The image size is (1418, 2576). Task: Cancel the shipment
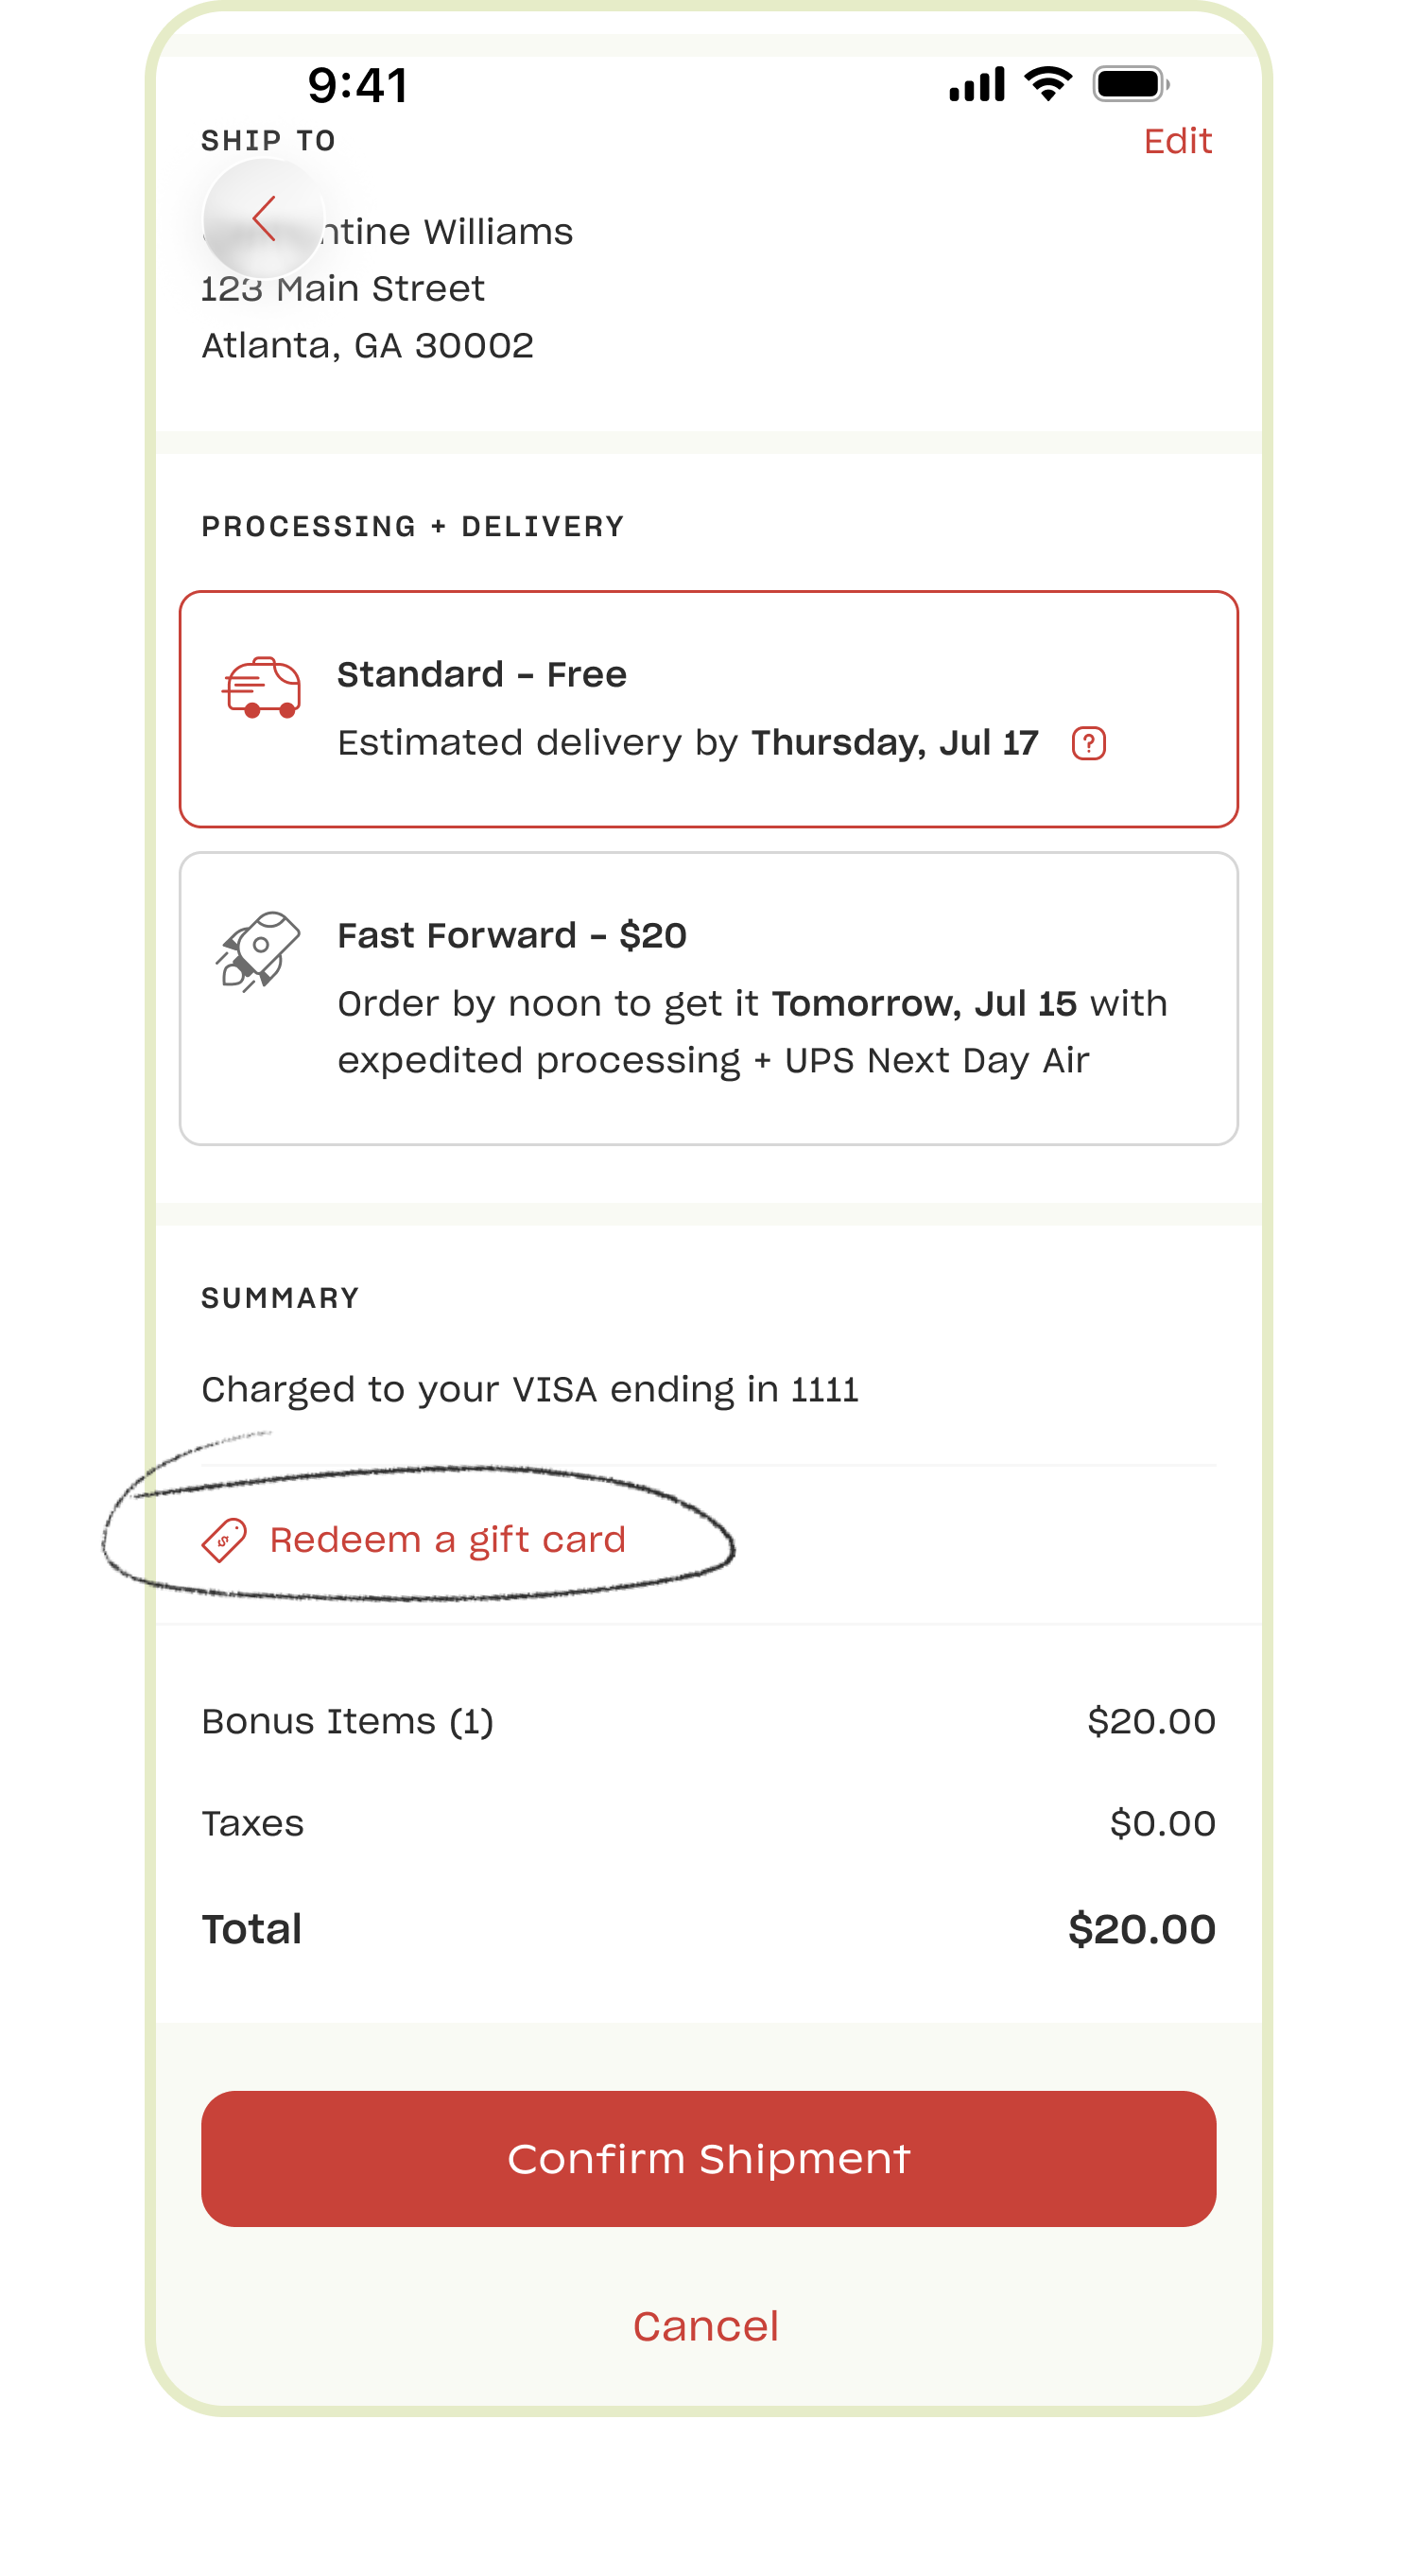(x=705, y=2324)
